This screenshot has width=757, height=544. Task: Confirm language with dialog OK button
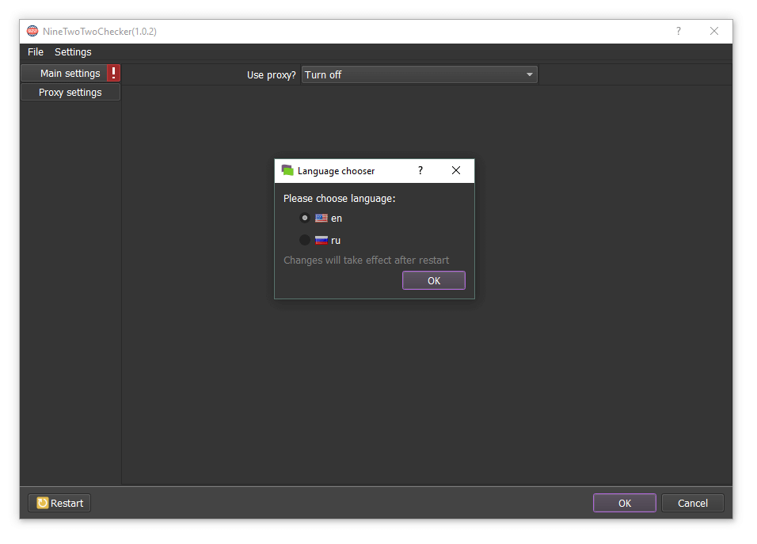click(433, 280)
